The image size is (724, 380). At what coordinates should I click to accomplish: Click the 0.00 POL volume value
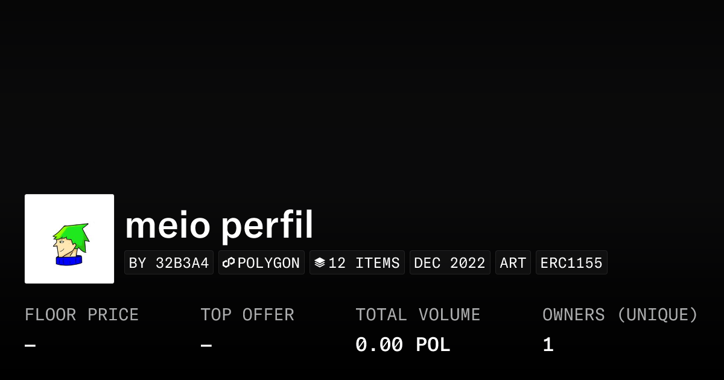click(402, 344)
